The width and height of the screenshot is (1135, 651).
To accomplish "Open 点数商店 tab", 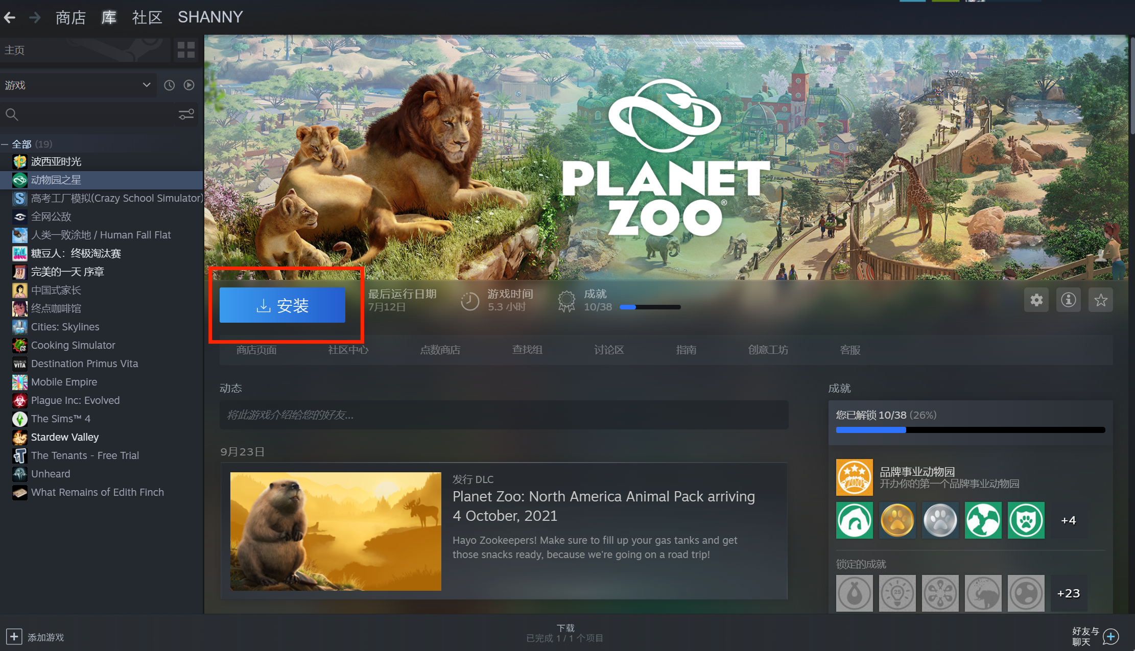I will pos(440,350).
